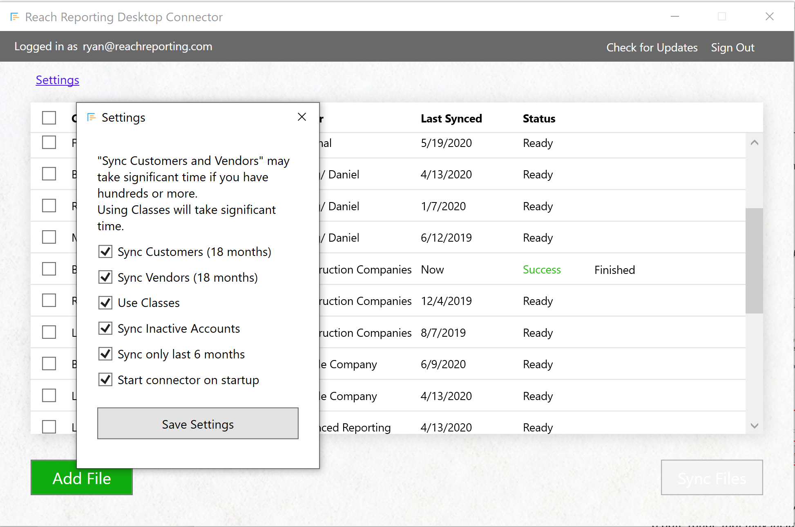The height and width of the screenshot is (527, 795).
Task: Toggle Sync only last 6 months
Action: 105,354
